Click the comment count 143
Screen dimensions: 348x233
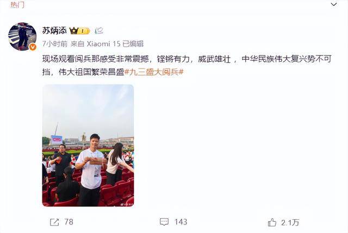point(181,222)
